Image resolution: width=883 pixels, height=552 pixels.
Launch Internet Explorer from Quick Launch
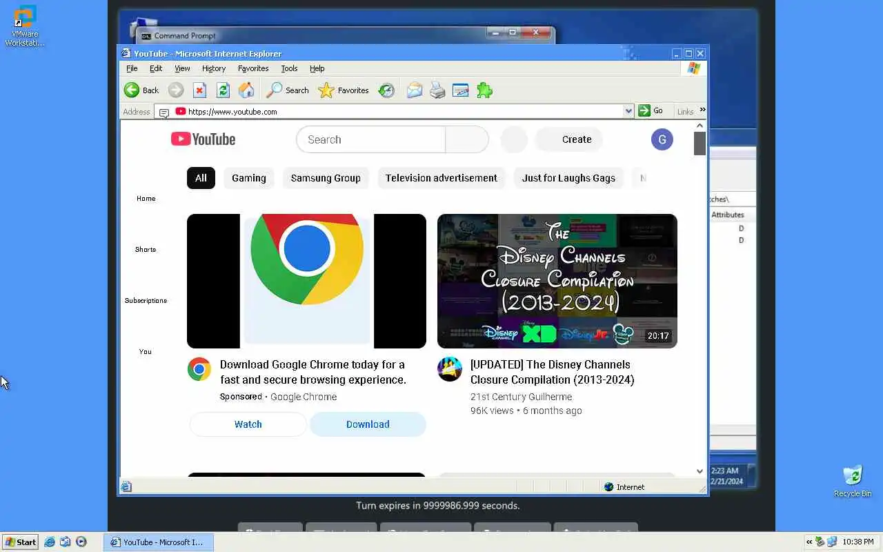point(50,542)
